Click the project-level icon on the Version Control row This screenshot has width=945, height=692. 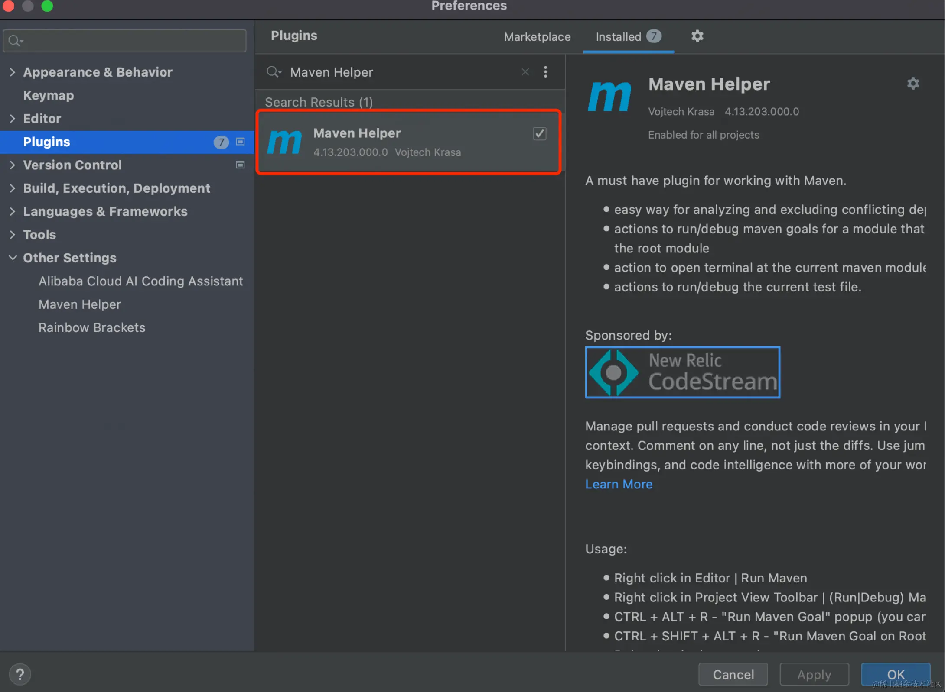coord(240,165)
